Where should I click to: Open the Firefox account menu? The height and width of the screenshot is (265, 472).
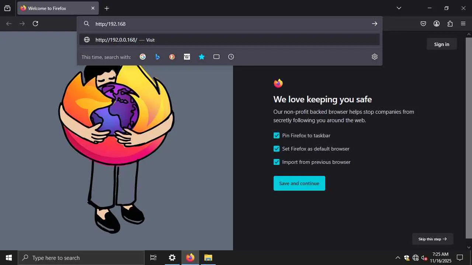tap(437, 24)
